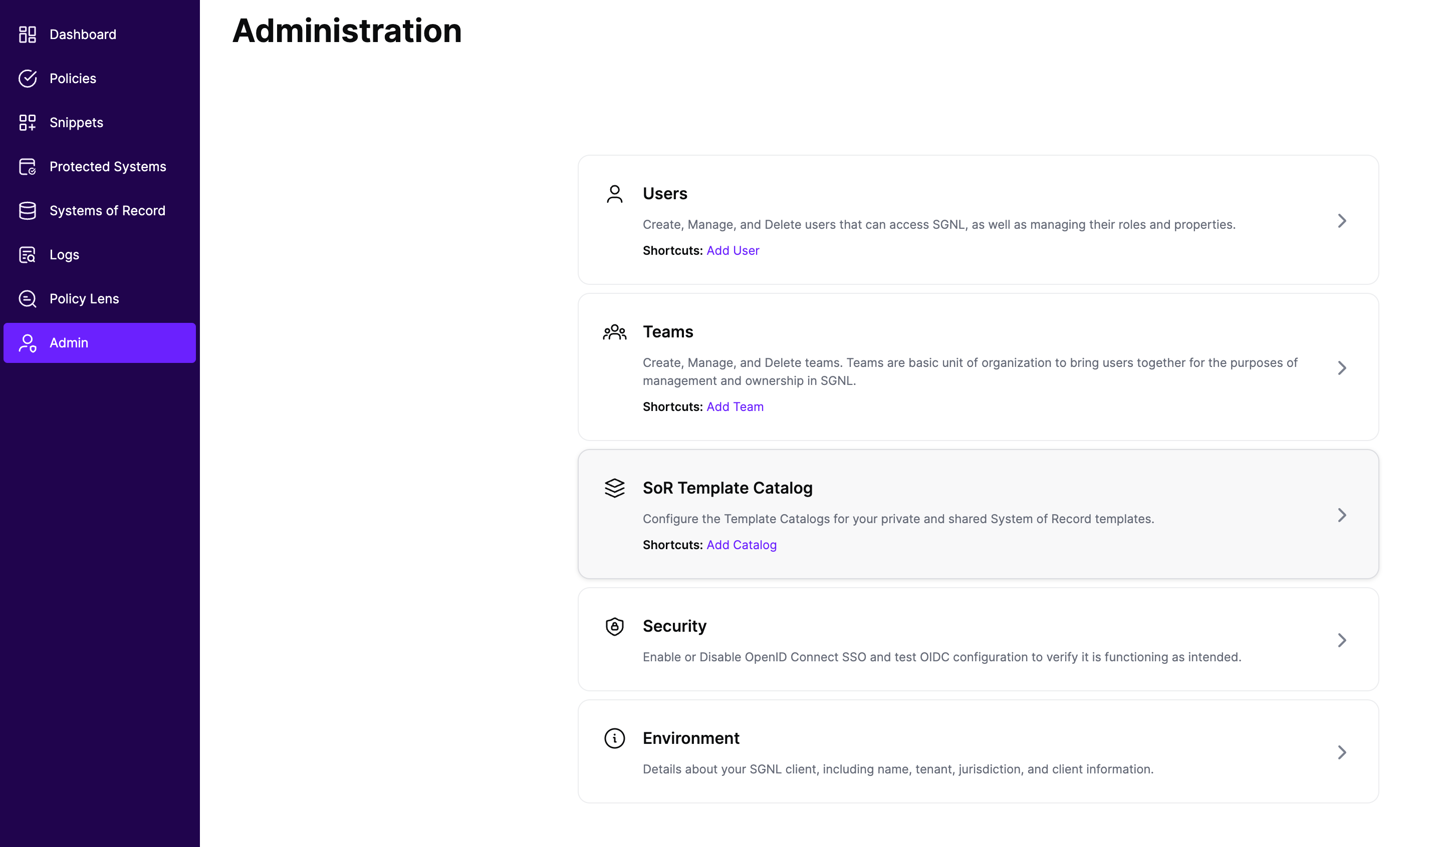Click the Users card description text

[939, 225]
